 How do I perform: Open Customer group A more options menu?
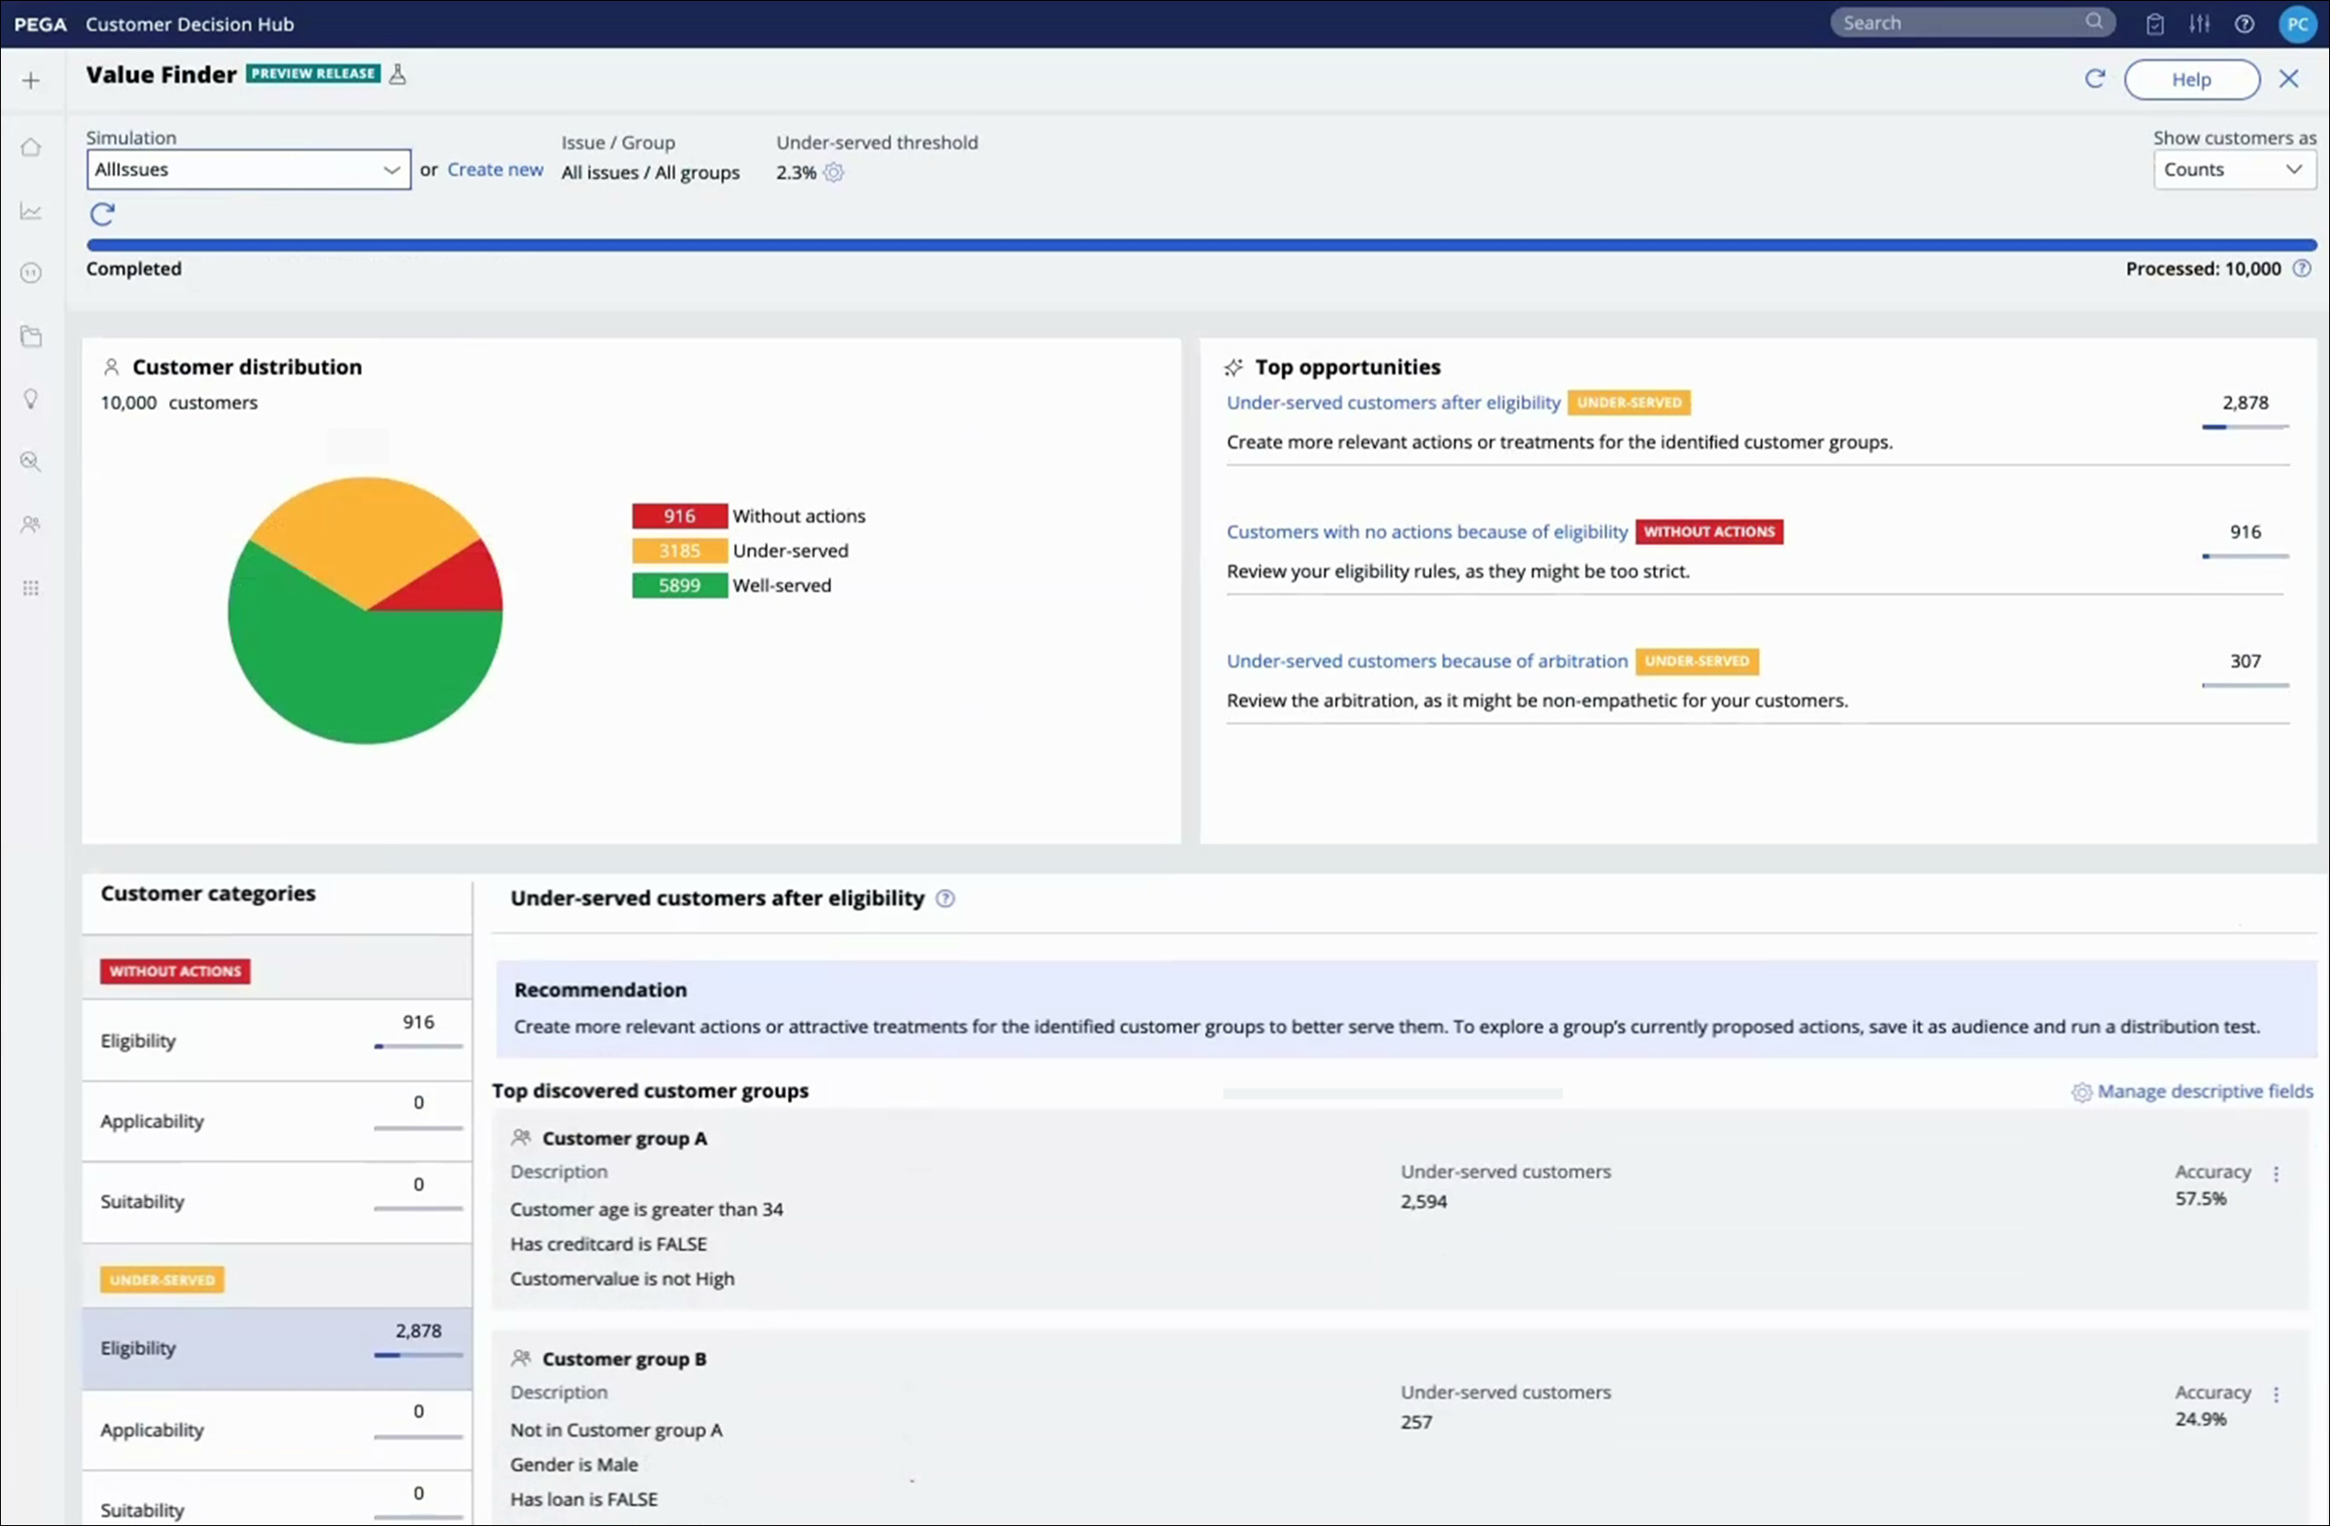point(2276,1172)
